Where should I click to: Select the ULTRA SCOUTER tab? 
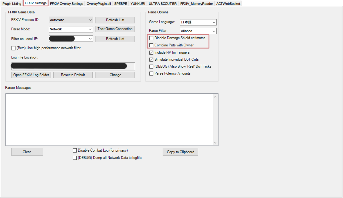(162, 4)
